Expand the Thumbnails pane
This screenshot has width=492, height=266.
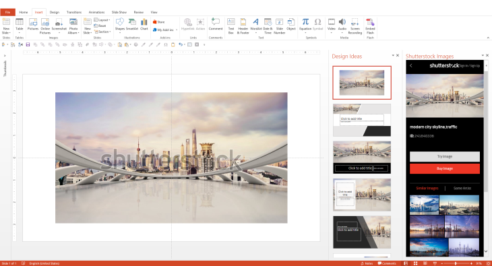tap(5, 56)
